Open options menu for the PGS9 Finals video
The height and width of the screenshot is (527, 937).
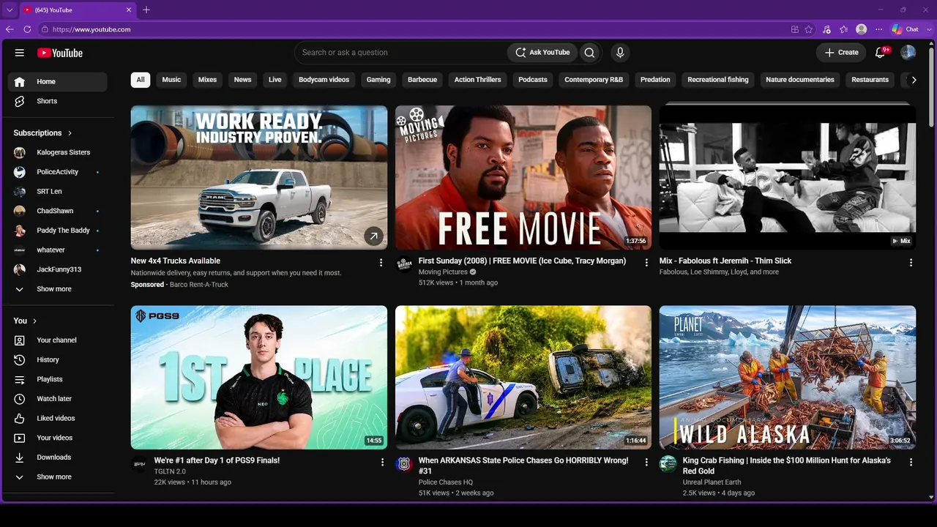pyautogui.click(x=382, y=462)
